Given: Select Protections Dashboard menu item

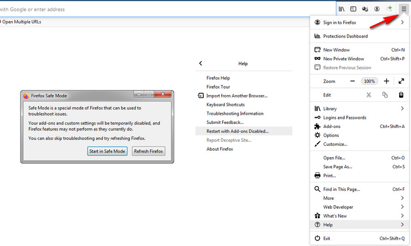Looking at the screenshot, I should [x=359, y=36].
